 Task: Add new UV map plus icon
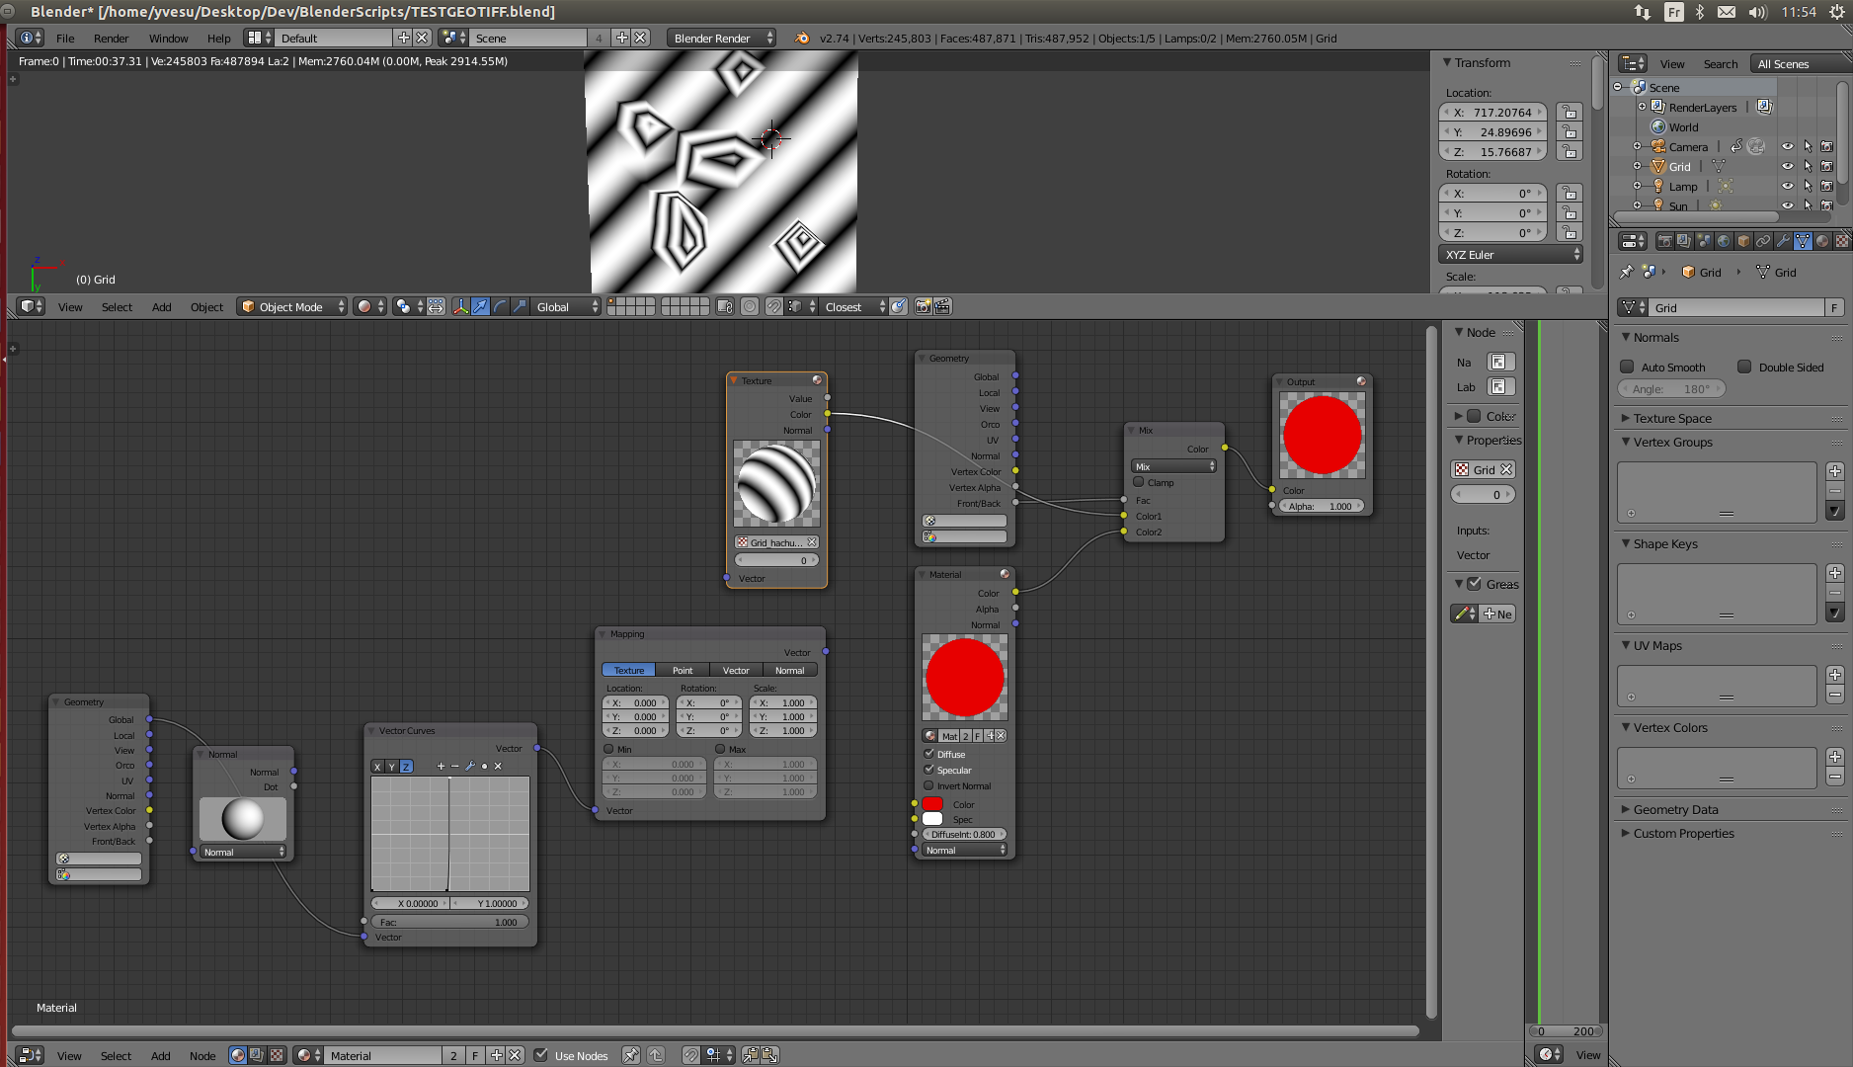[x=1834, y=675]
